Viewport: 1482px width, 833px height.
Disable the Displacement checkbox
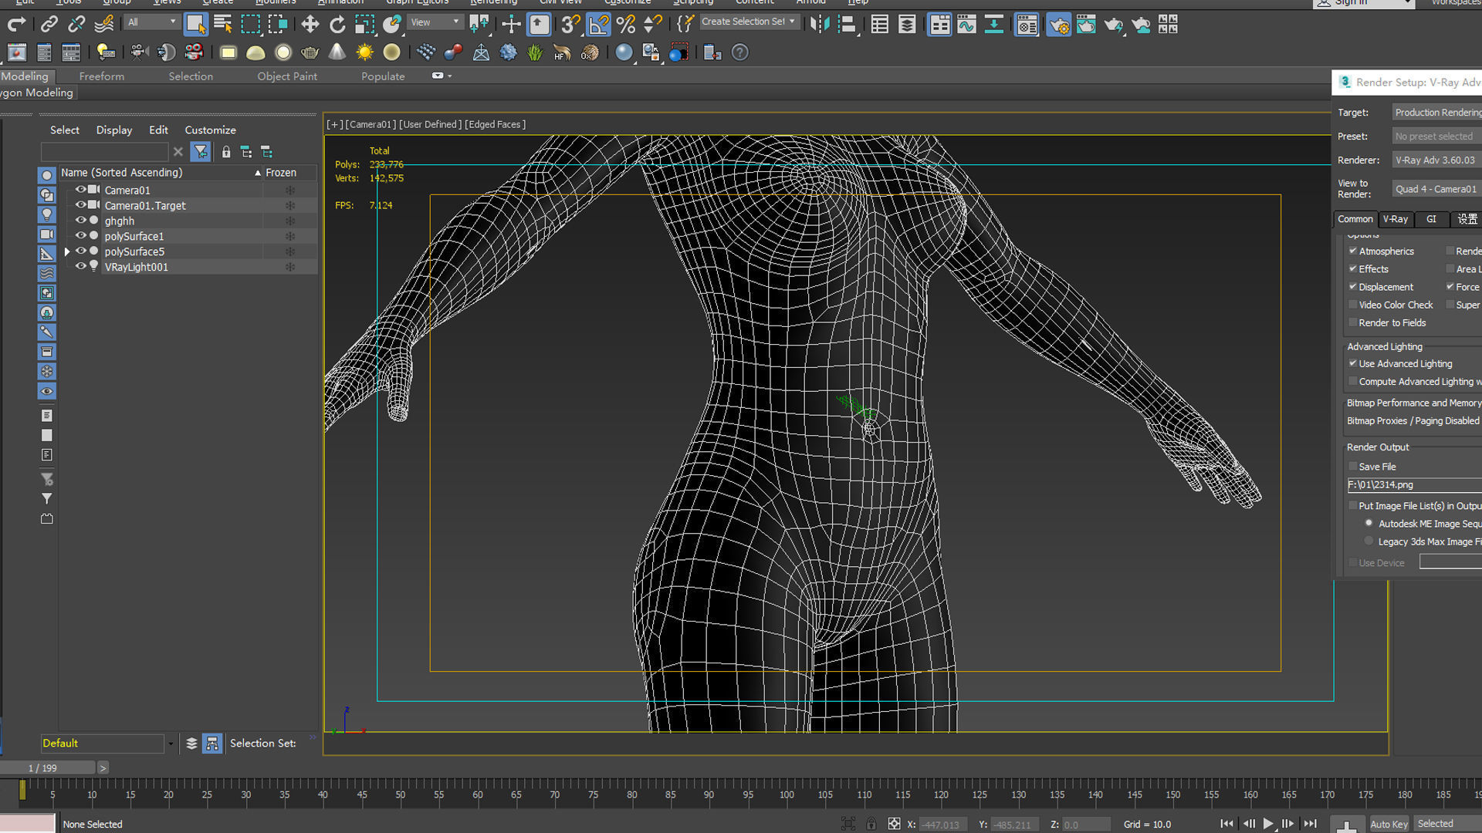[1353, 287]
